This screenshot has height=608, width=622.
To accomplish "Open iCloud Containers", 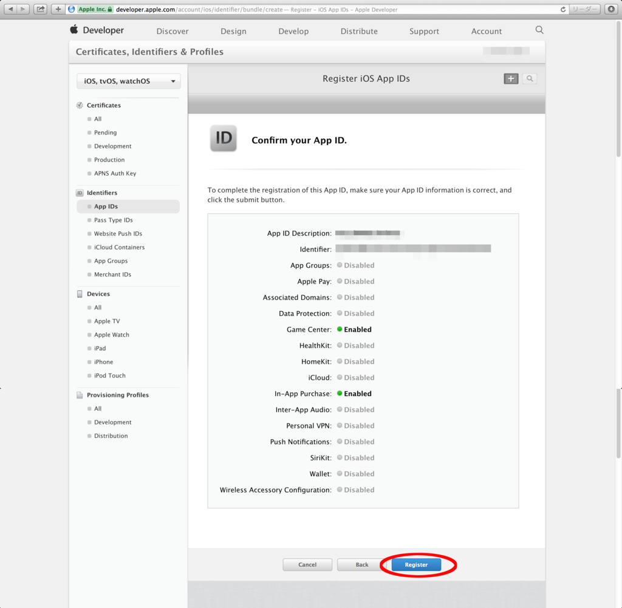I will (x=119, y=247).
